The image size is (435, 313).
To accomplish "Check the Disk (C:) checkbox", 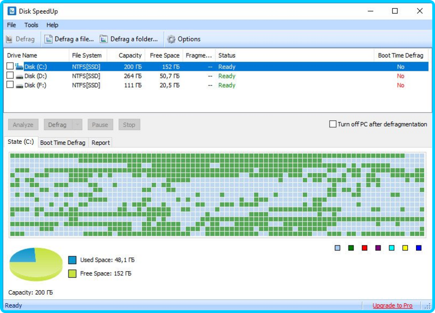I will [x=10, y=66].
